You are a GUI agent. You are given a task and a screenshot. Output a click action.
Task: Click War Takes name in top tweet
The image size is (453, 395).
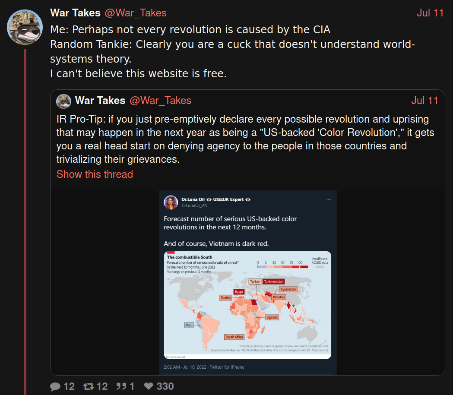[x=76, y=13]
